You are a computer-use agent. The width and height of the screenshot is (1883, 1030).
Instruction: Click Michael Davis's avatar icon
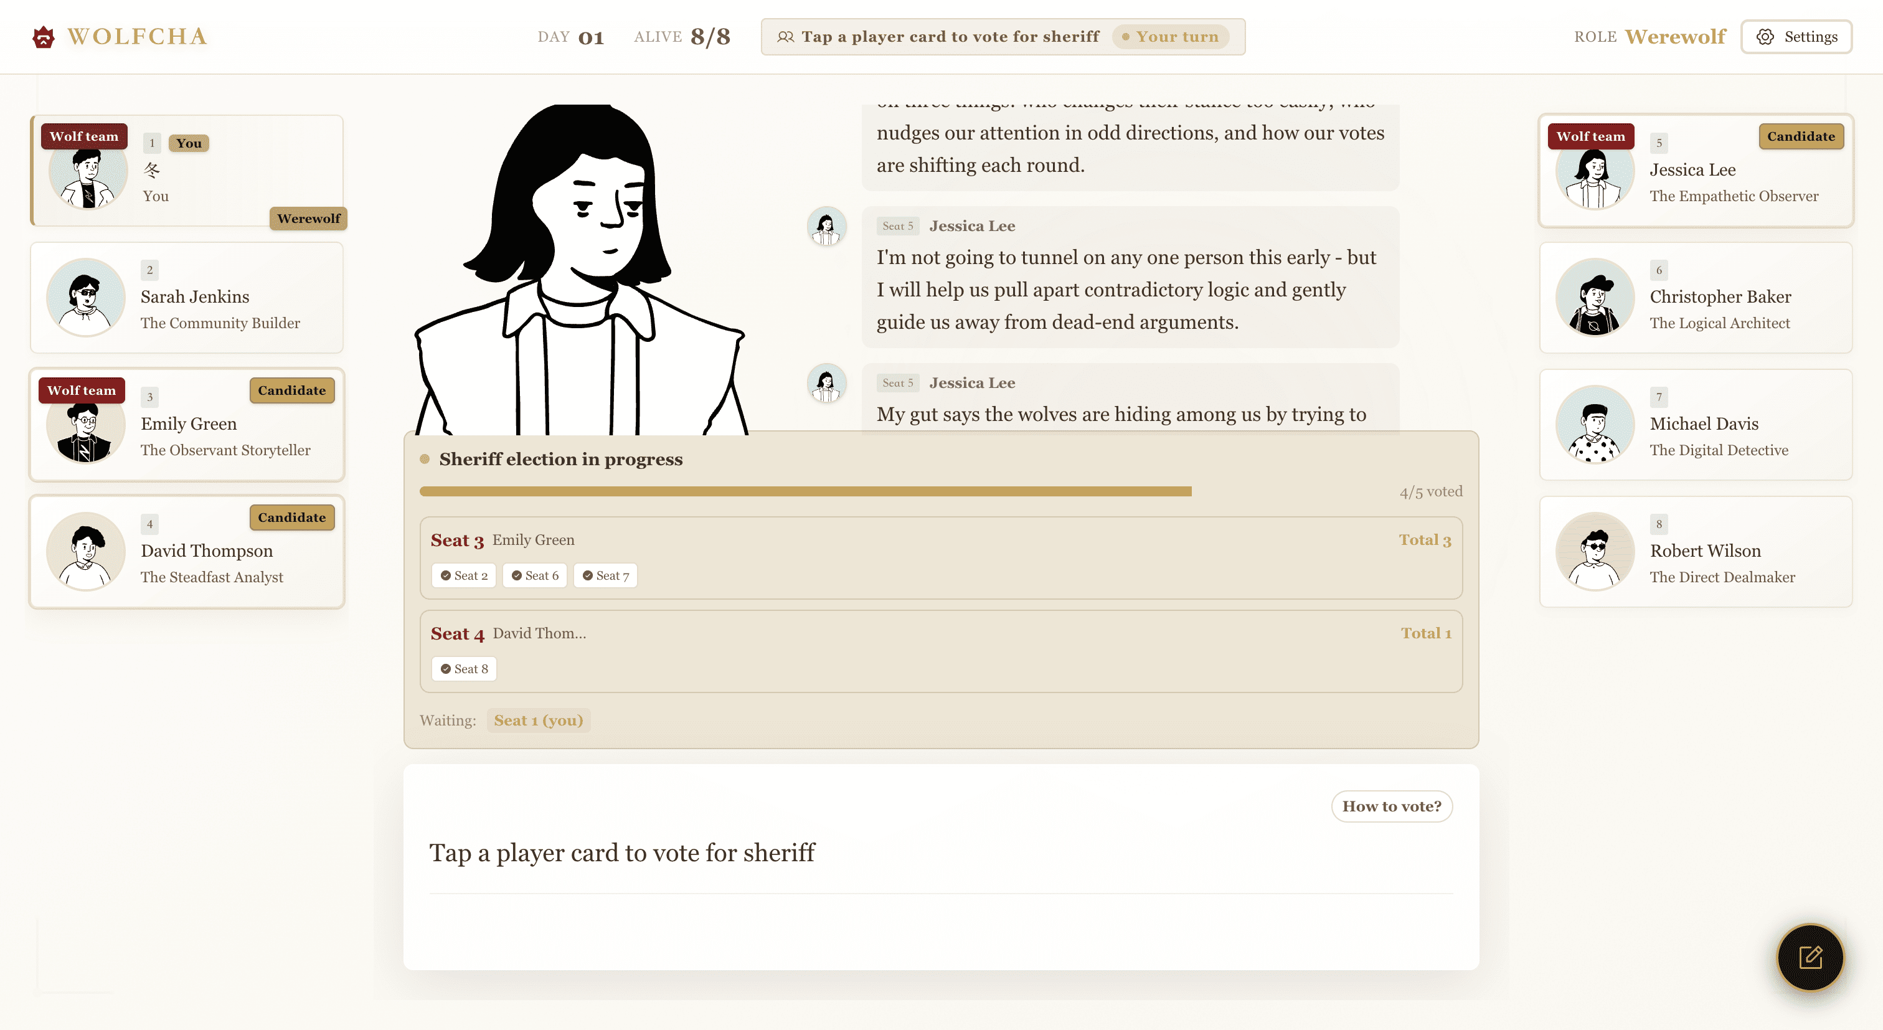[1594, 425]
